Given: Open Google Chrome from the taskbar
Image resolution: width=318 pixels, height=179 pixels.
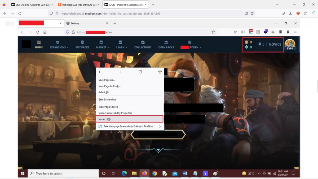Looking at the screenshot, I should pos(154,173).
